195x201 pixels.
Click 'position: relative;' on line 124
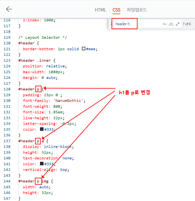coord(45,66)
